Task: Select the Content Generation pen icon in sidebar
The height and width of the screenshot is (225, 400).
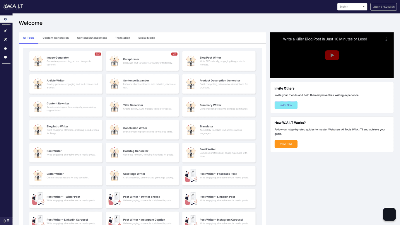Action: point(5,30)
